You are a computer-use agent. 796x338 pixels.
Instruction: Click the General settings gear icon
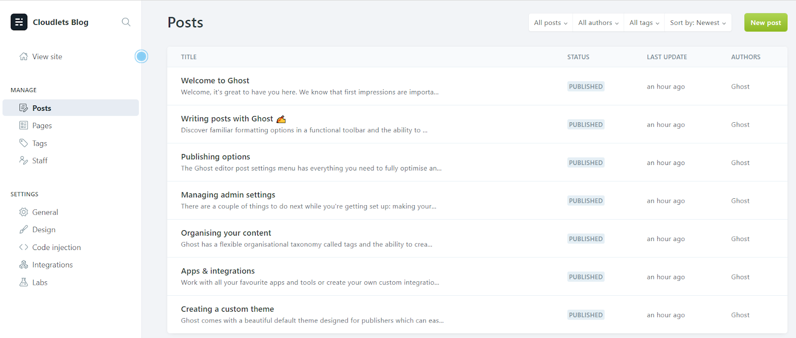23,212
